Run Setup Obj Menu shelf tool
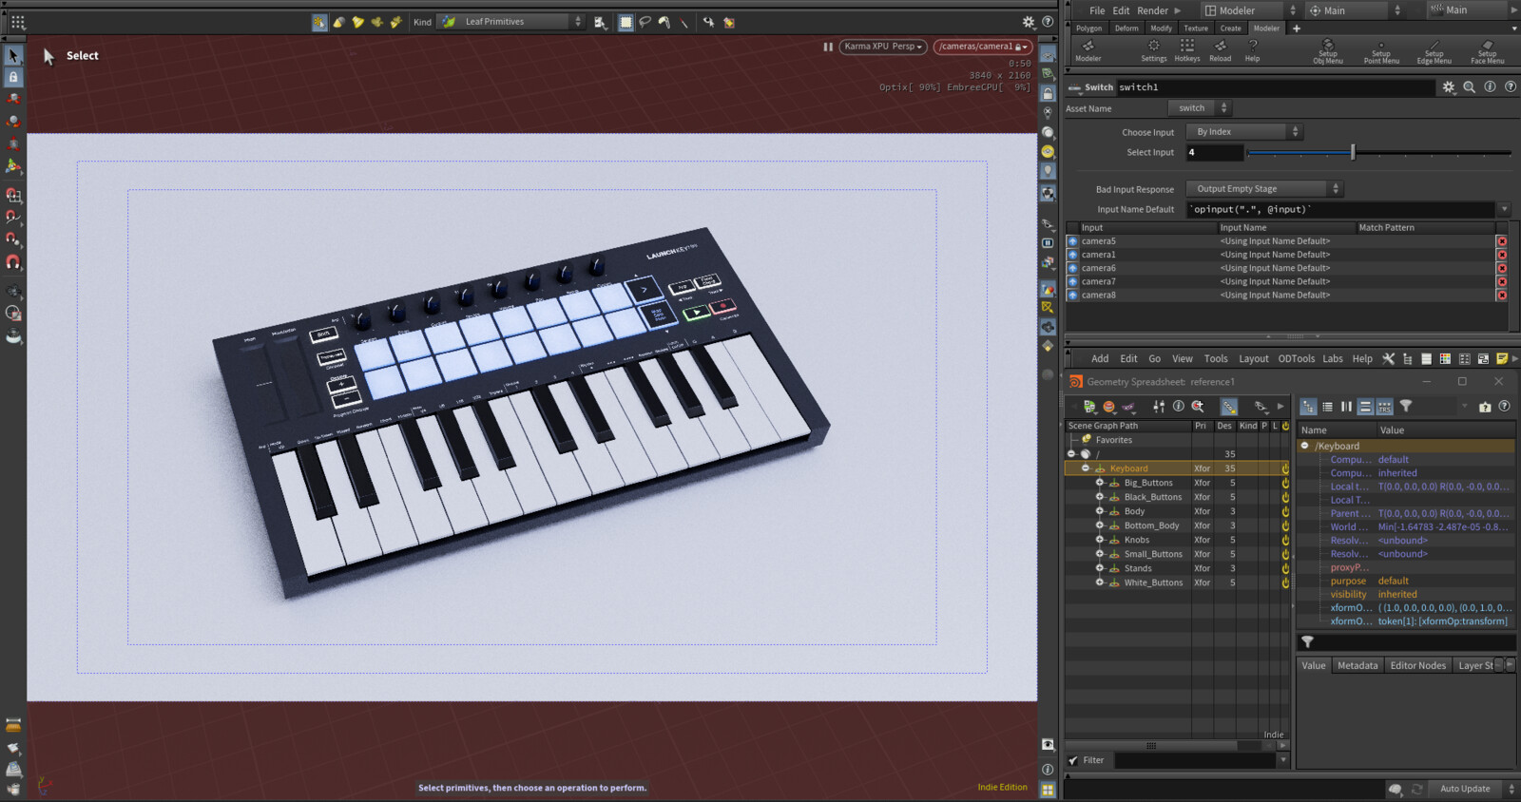 coord(1328,51)
